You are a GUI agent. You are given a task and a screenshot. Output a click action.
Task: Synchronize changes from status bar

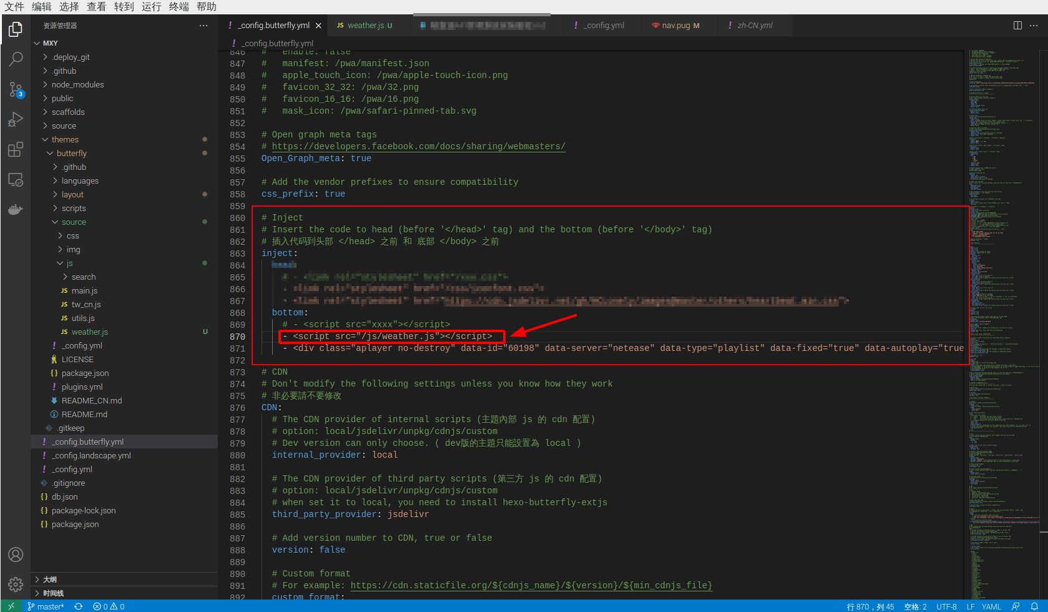78,606
